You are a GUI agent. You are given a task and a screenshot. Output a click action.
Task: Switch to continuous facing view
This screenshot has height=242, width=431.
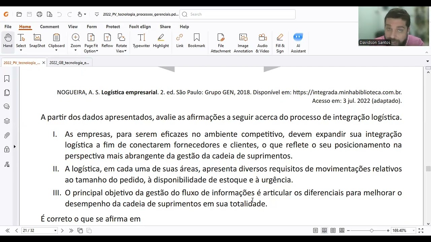point(342,231)
